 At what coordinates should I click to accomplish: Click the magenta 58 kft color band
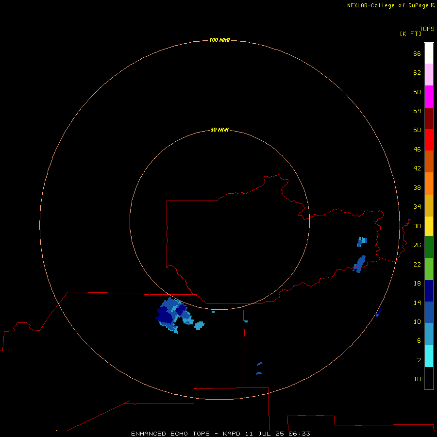[429, 97]
